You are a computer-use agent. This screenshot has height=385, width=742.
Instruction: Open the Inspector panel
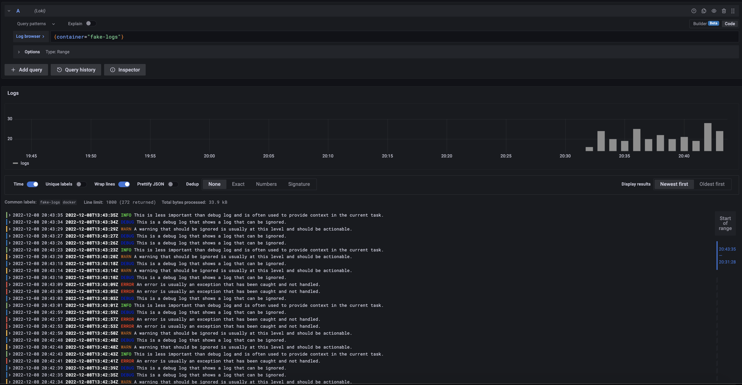pyautogui.click(x=125, y=70)
